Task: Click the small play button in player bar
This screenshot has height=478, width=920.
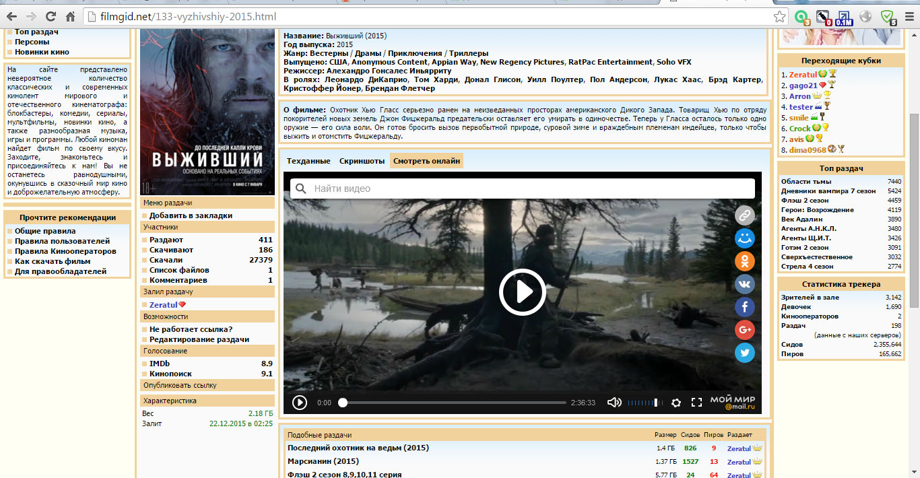Action: tap(300, 403)
